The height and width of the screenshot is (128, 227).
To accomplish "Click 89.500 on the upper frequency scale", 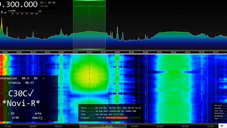I will pos(145,52).
